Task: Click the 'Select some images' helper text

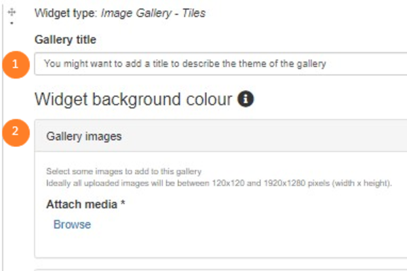Action: (x=124, y=172)
